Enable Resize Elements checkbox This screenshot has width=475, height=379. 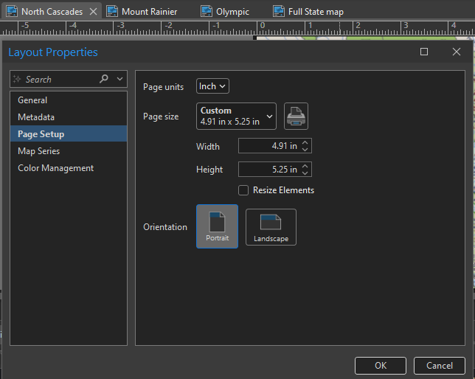(243, 190)
